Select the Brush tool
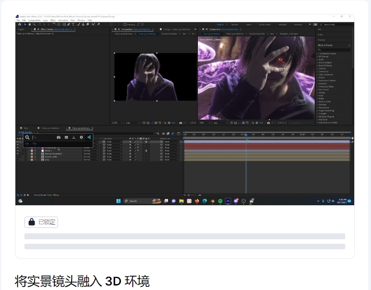371x290 pixels. pyautogui.click(x=79, y=24)
